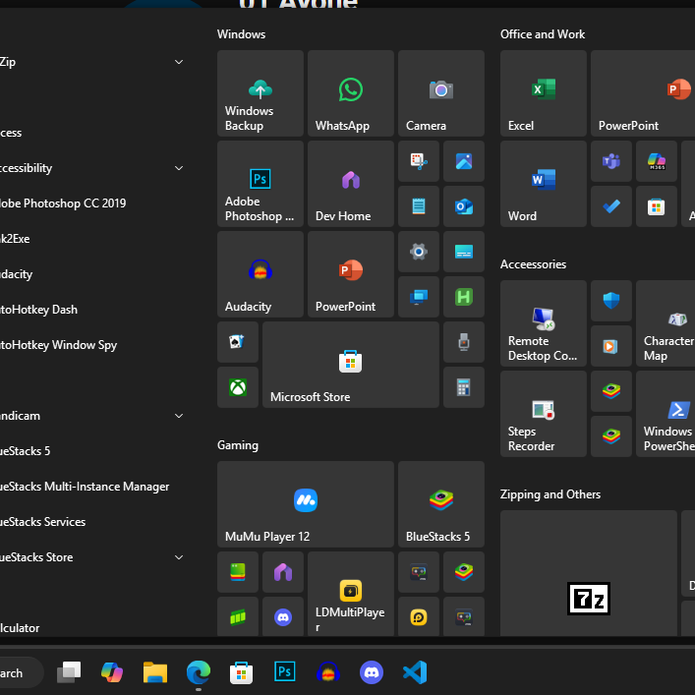Image resolution: width=695 pixels, height=695 pixels.
Task: Open the Quick Assist two-screens tile
Action: pyautogui.click(x=419, y=297)
